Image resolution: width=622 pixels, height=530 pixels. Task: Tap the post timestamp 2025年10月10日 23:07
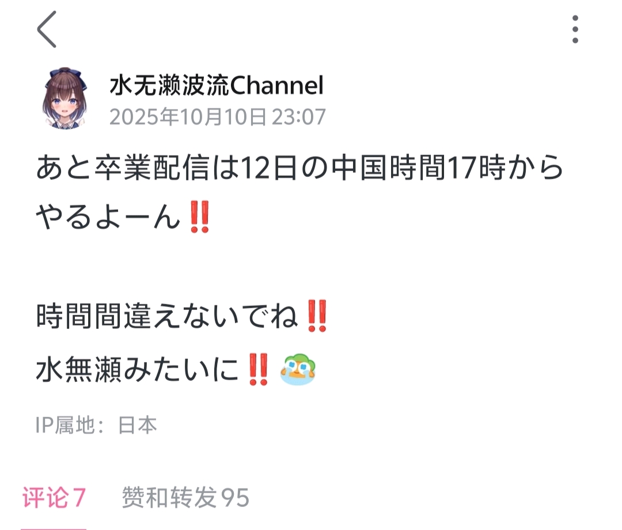point(217,117)
